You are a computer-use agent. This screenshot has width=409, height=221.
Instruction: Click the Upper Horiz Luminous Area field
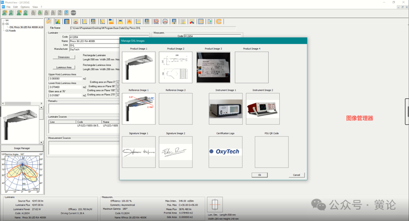coord(65,78)
